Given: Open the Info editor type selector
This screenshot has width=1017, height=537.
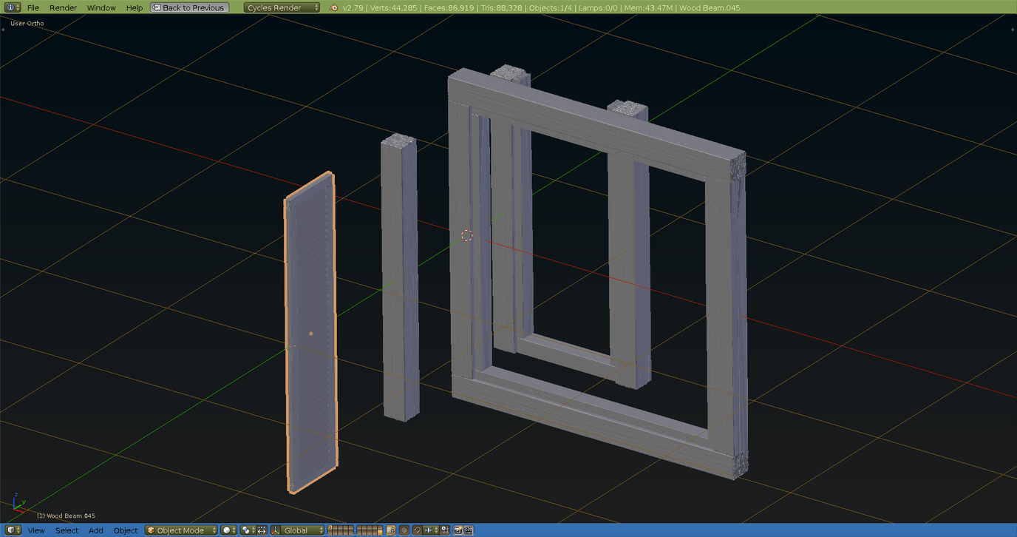Looking at the screenshot, I should click(x=13, y=7).
